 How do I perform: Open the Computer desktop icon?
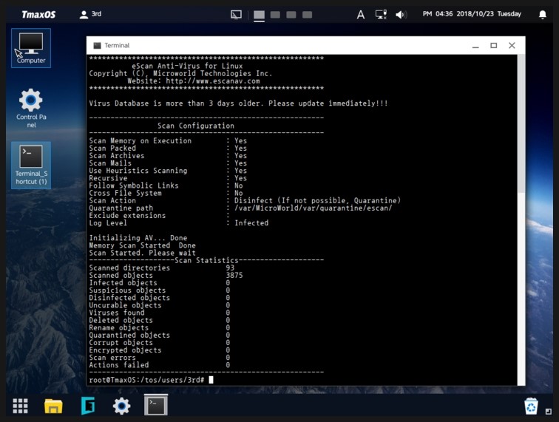point(31,48)
